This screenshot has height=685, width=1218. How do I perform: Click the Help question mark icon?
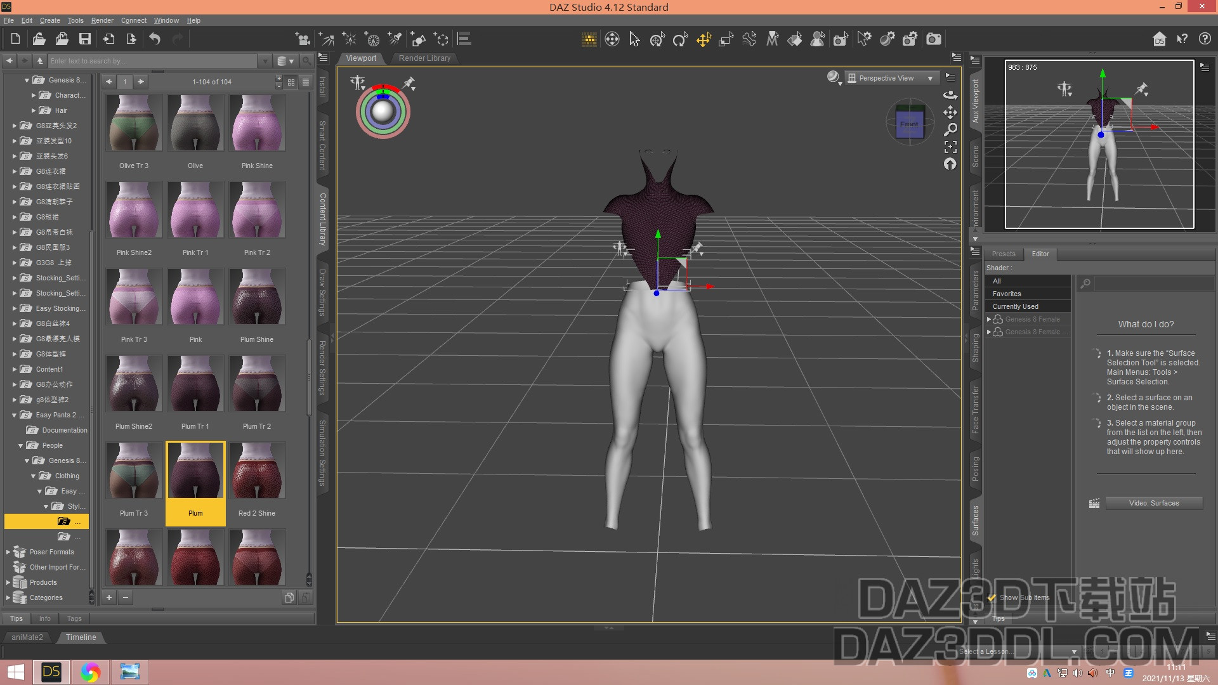click(x=1205, y=39)
